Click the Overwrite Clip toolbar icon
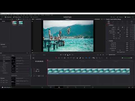The image size is (135, 101). 71,58
